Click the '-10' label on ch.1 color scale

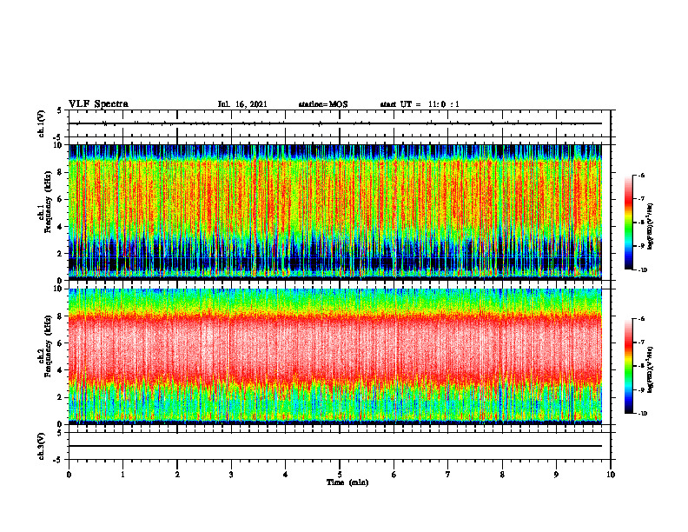tap(643, 270)
